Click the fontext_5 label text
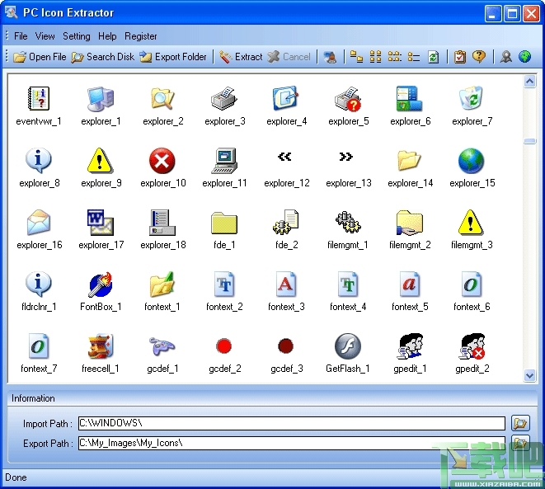Viewport: 545px width, 489px height. pos(410,307)
